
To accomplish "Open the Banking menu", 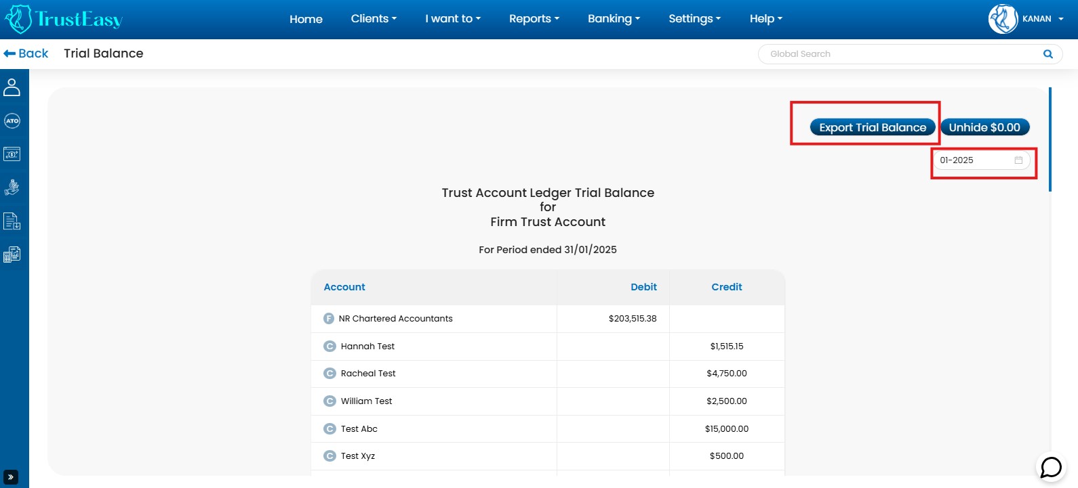I will point(614,19).
